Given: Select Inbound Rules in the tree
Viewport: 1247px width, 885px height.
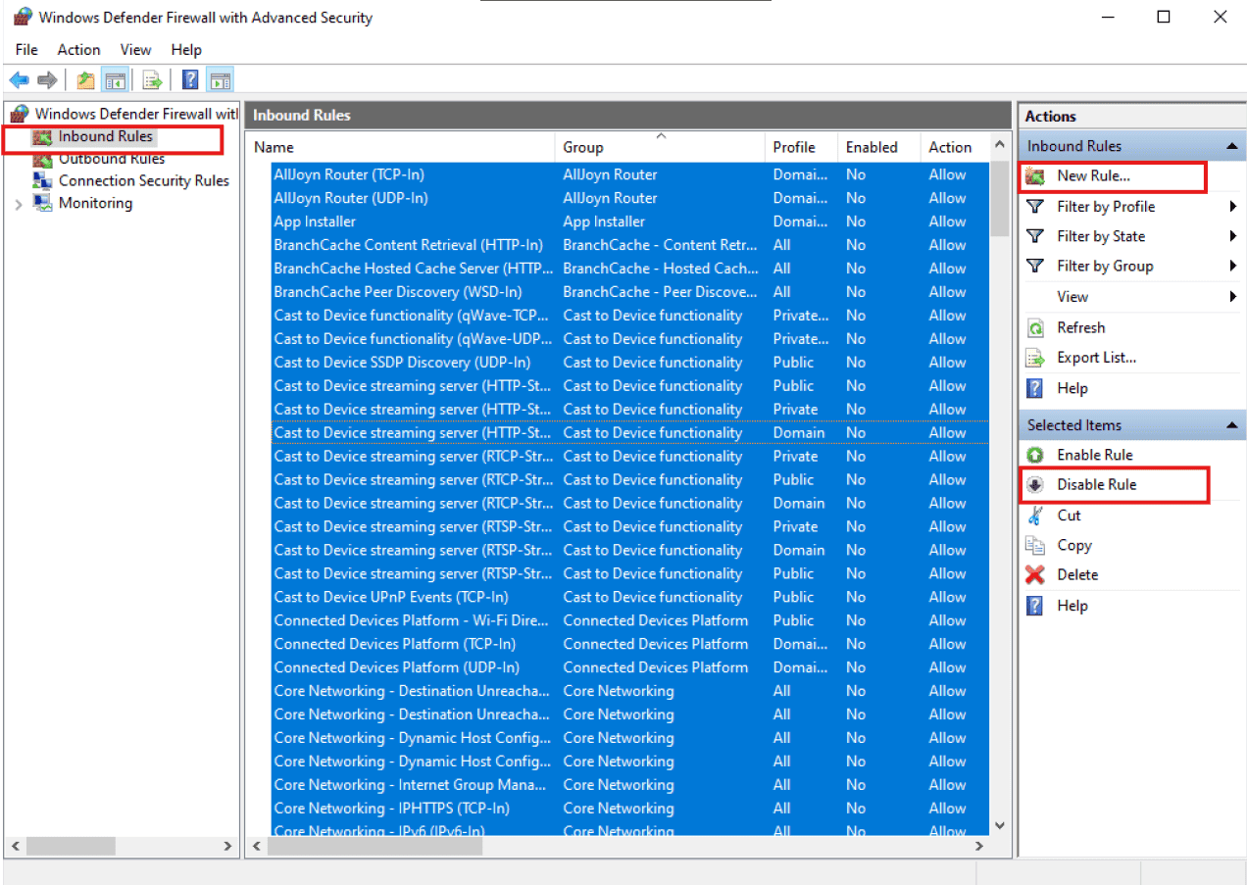Looking at the screenshot, I should pos(105,136).
